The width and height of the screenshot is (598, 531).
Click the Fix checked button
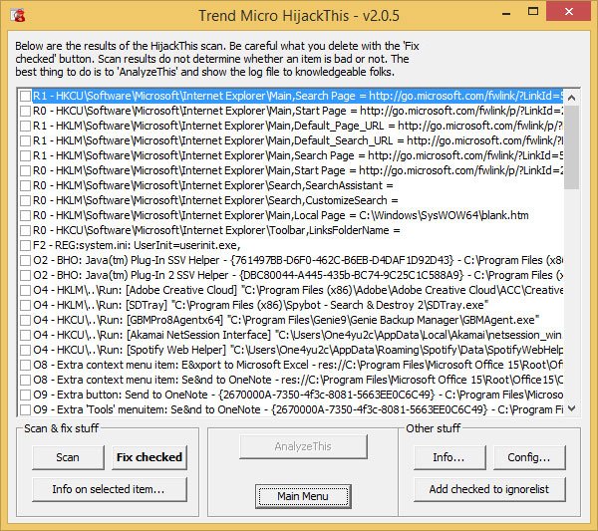click(149, 457)
